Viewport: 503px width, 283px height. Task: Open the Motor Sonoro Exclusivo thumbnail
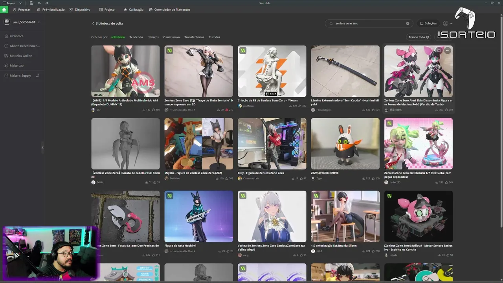pos(419,217)
